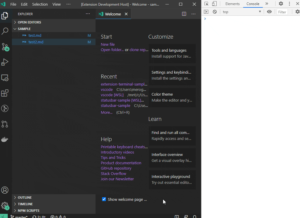
Task: Open the Search view in activity bar
Action: pos(5,31)
